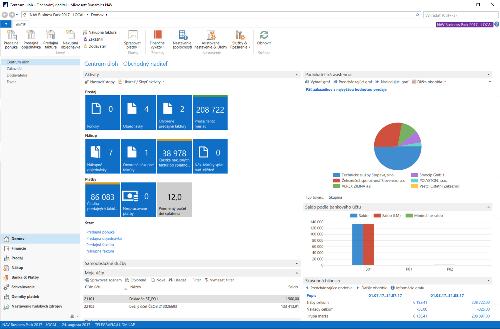Expand Samoobslužné služby section
The image size is (500, 329).
[297, 263]
